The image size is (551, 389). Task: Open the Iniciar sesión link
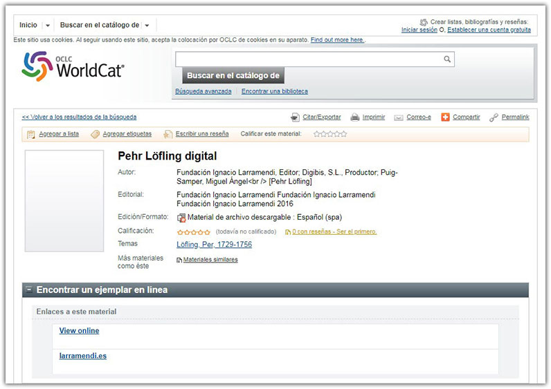[419, 30]
